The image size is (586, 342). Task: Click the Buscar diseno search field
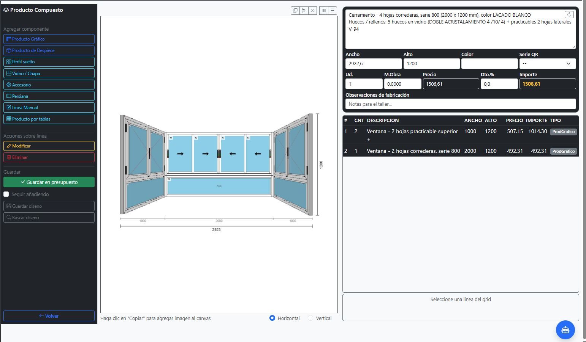[x=49, y=217]
